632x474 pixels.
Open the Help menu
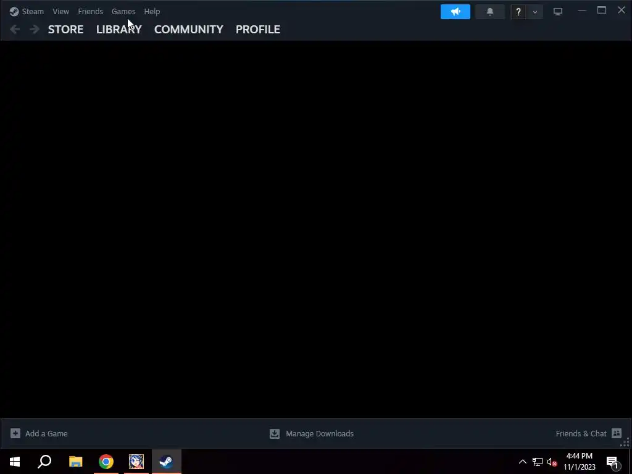(152, 11)
